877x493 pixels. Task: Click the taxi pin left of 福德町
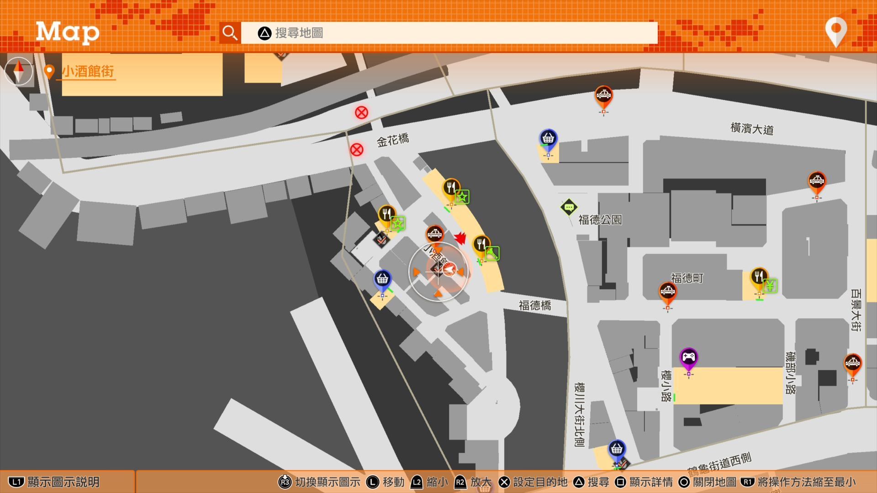click(667, 294)
